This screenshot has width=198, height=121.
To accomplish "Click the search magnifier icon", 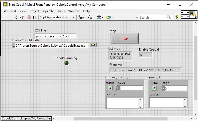I will pyautogui.click(x=169, y=17).
